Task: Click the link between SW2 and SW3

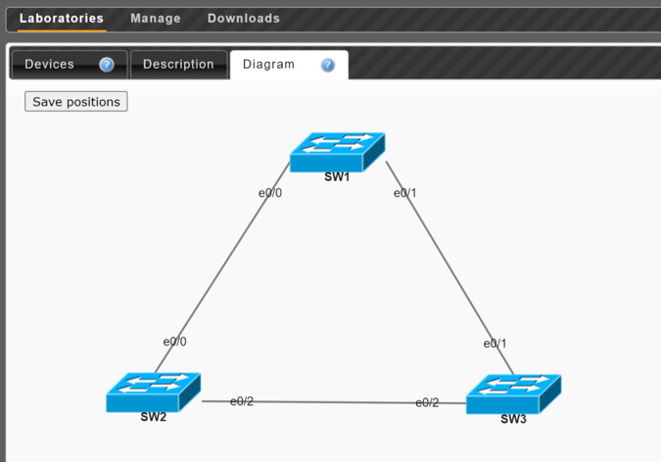Action: click(333, 402)
